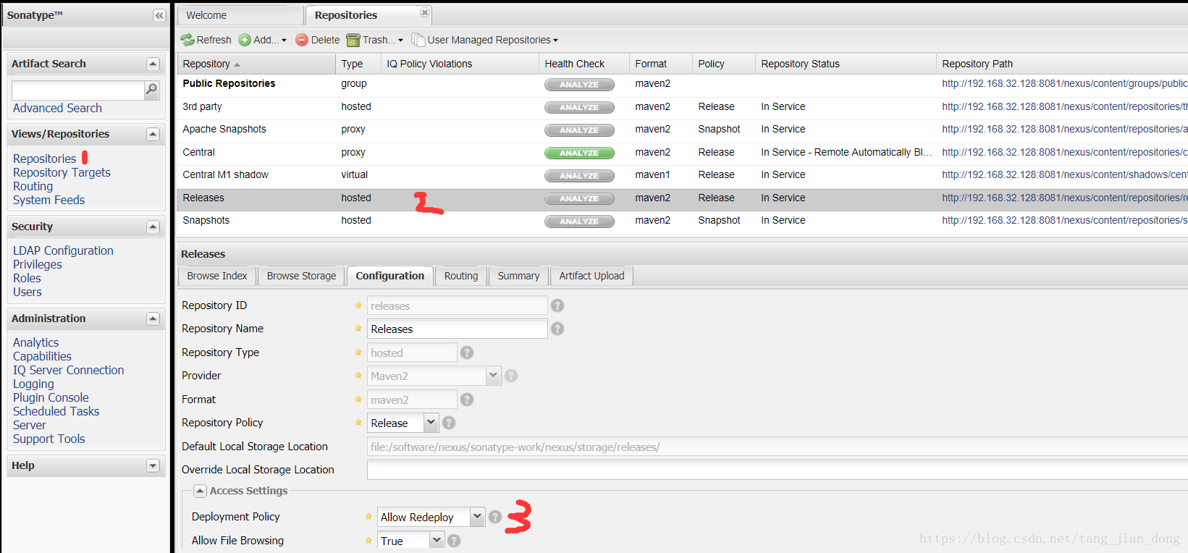Click help icon next to Repository Name
1188x553 pixels.
(x=557, y=329)
